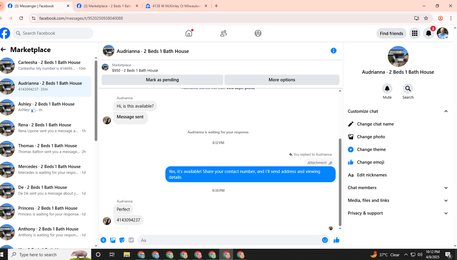Mute the Audrianna conversation
The image size is (457, 260).
[387, 88]
